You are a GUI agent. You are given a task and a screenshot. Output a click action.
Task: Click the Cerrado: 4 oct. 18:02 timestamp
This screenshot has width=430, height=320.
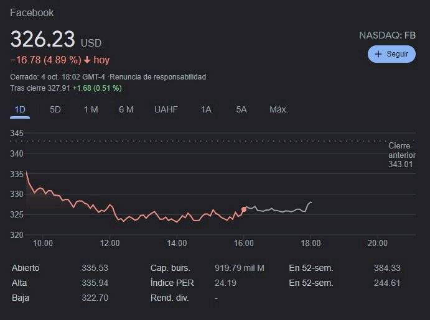(58, 77)
